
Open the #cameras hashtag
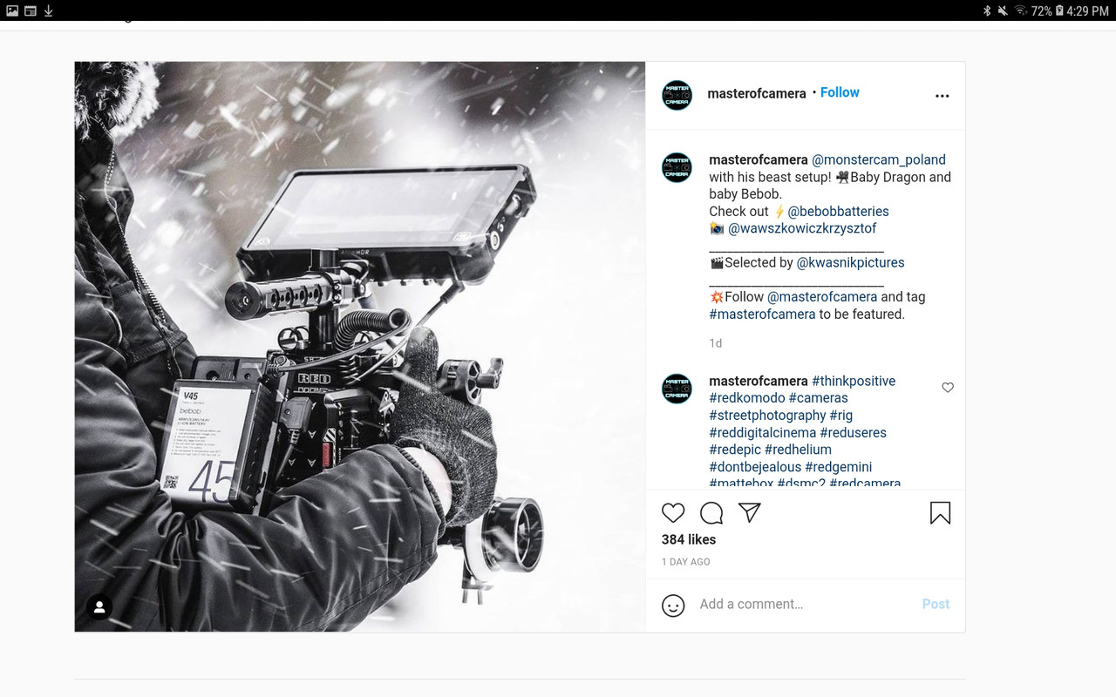819,398
